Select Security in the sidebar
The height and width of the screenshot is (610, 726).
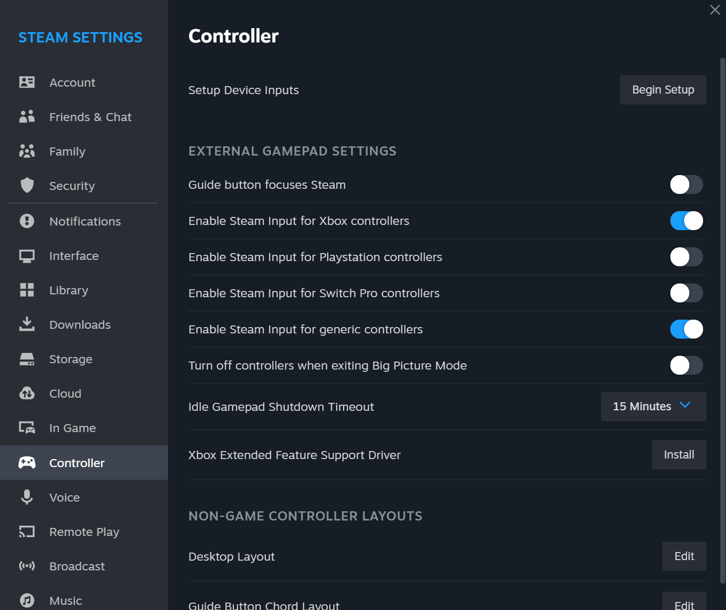(72, 186)
